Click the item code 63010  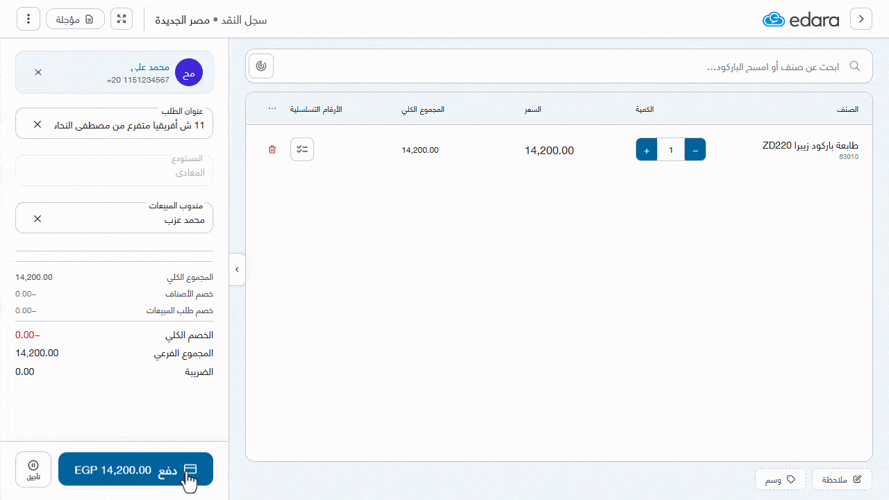(849, 157)
